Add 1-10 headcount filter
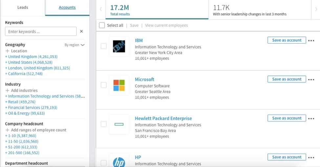Screen dimensions: 320x167 pos(21,136)
